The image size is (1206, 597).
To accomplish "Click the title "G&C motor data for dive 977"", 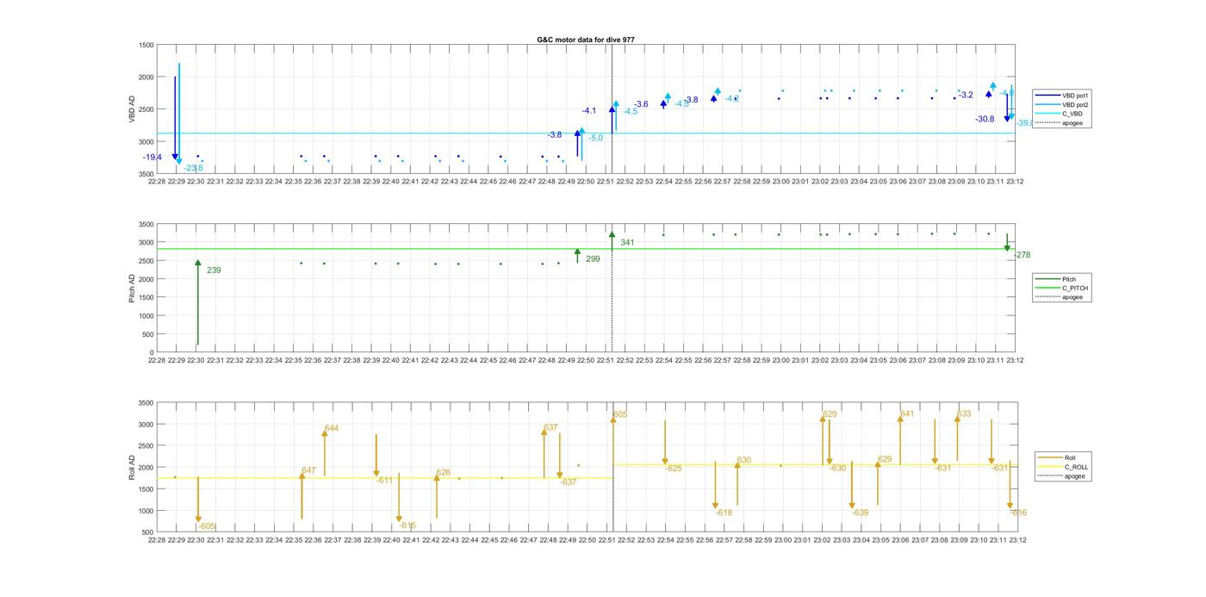I will 586,40.
